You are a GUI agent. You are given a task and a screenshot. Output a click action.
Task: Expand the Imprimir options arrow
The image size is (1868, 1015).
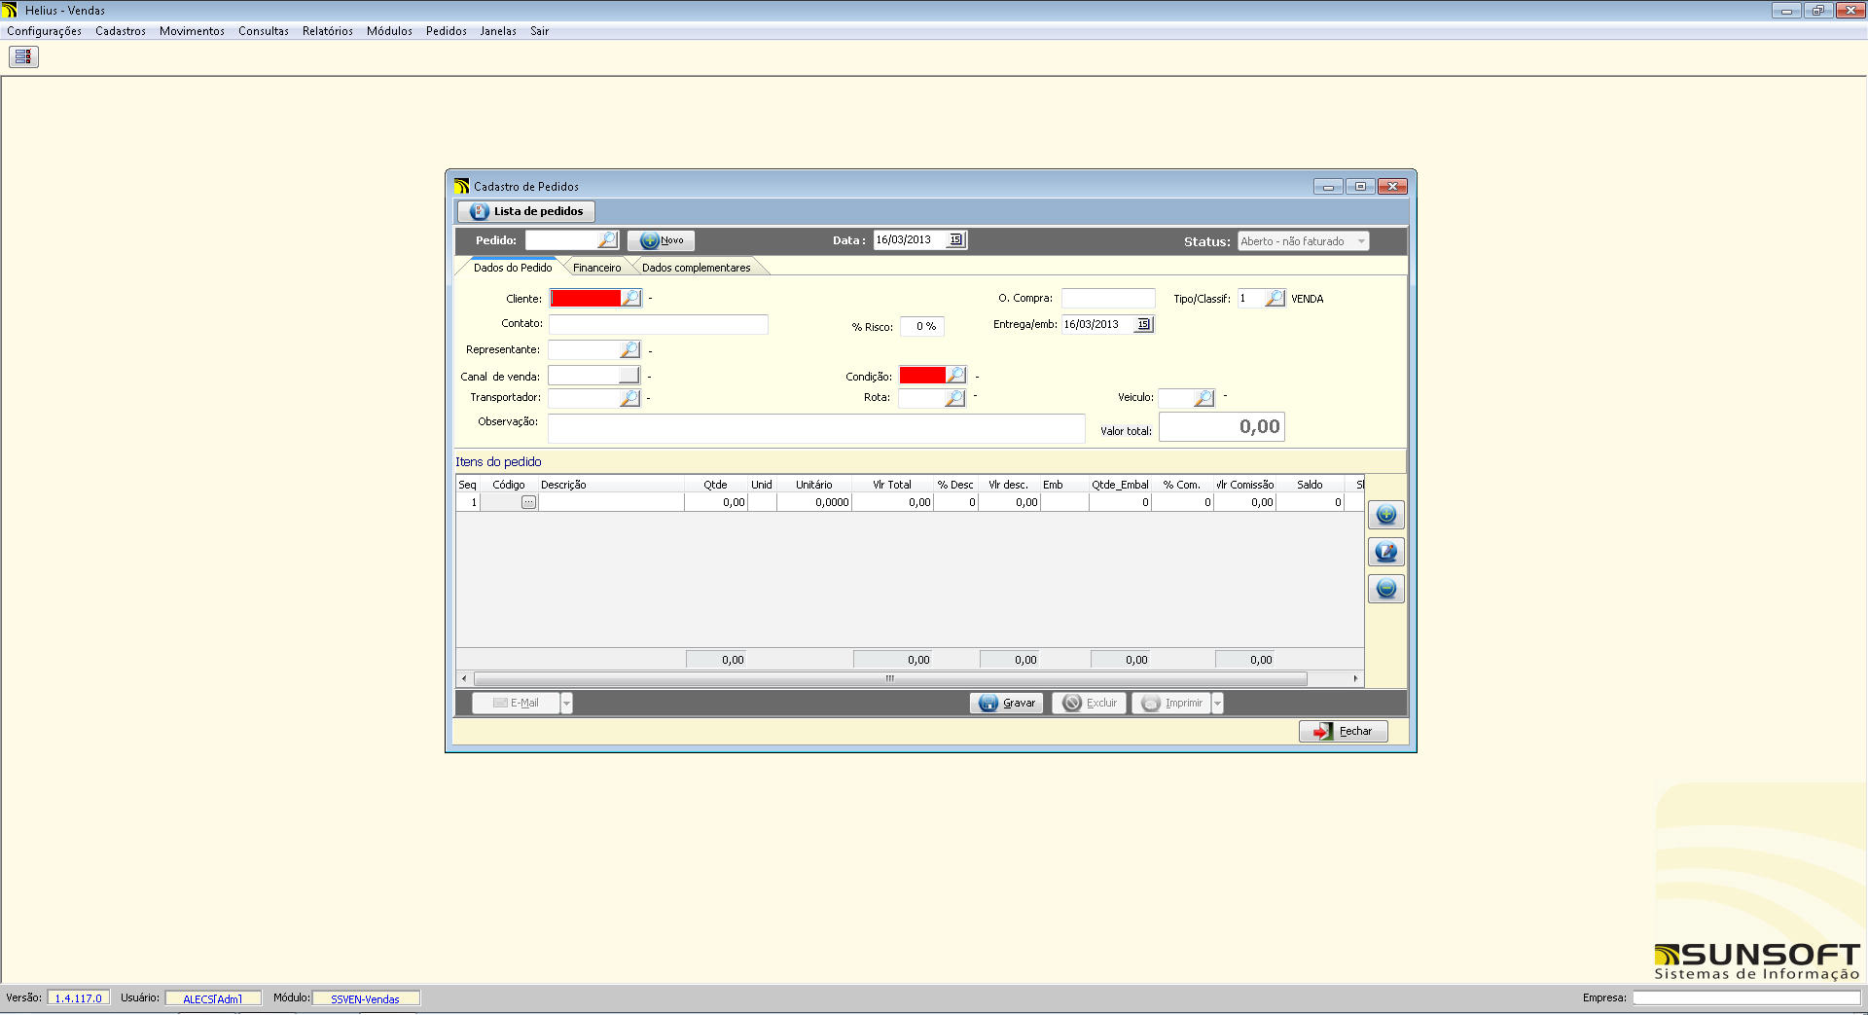pyautogui.click(x=1217, y=704)
